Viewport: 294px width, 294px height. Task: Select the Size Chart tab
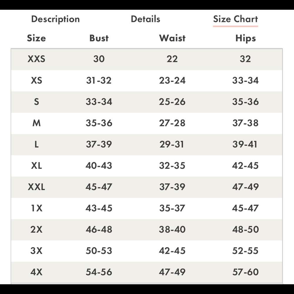[235, 19]
